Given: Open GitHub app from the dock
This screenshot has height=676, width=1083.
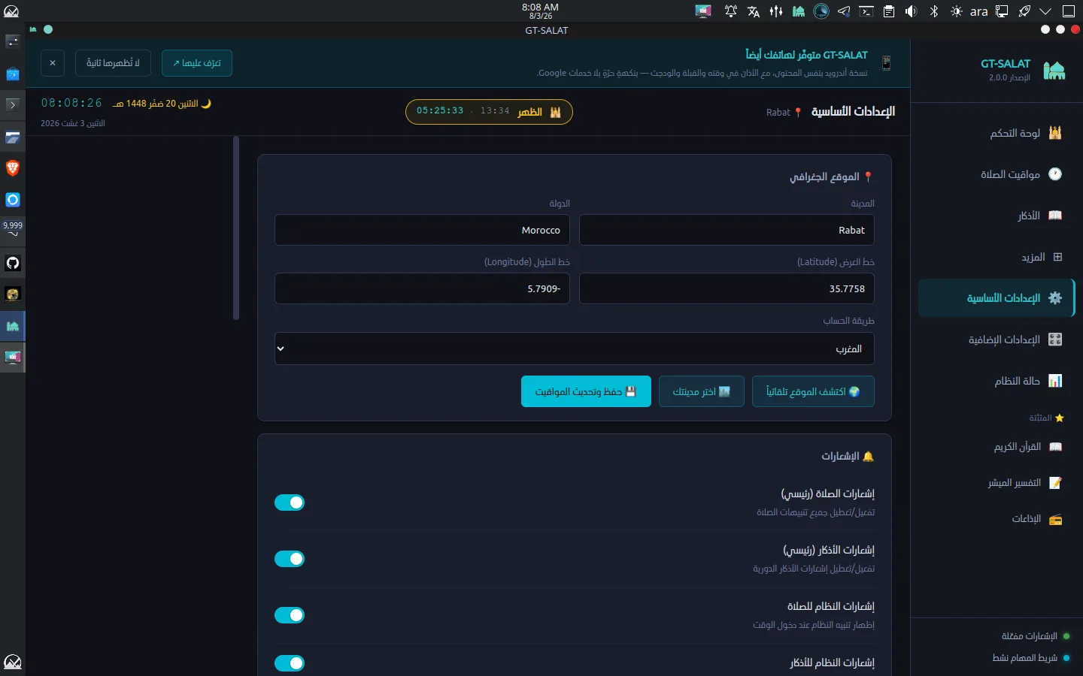Looking at the screenshot, I should pyautogui.click(x=13, y=263).
